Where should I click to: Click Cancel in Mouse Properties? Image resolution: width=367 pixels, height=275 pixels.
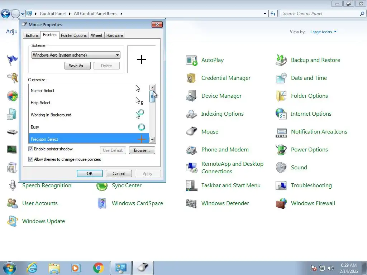[119, 174]
